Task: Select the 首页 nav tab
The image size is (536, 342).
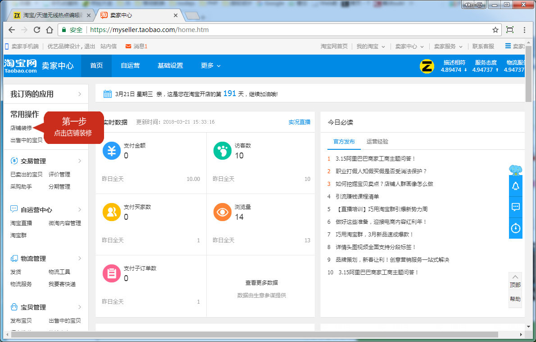Action: (96, 65)
